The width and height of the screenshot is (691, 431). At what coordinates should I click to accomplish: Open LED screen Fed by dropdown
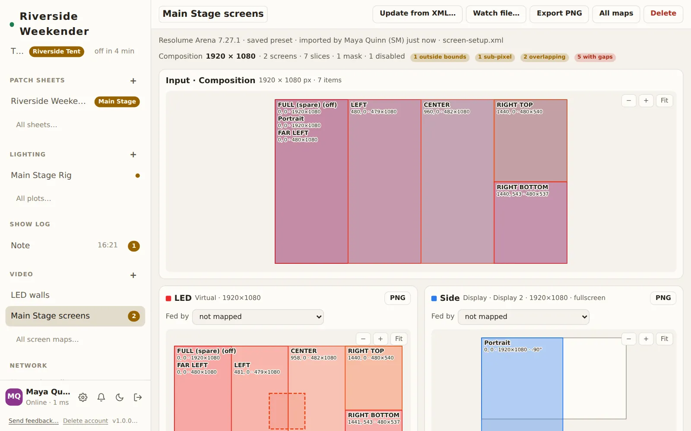coord(258,317)
